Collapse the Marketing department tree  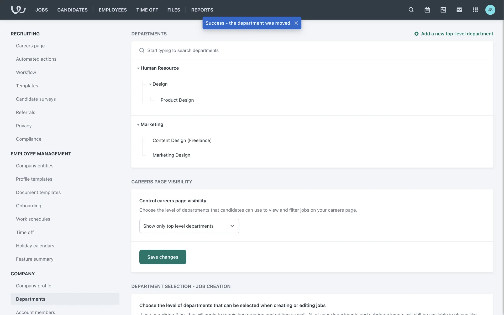[x=138, y=125]
